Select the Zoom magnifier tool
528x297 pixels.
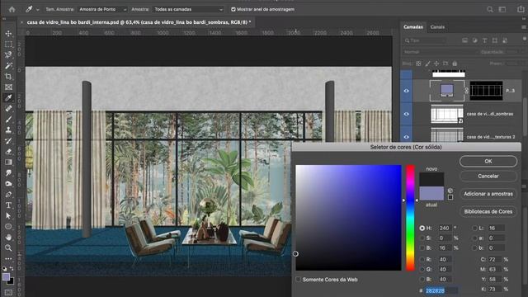(8, 247)
